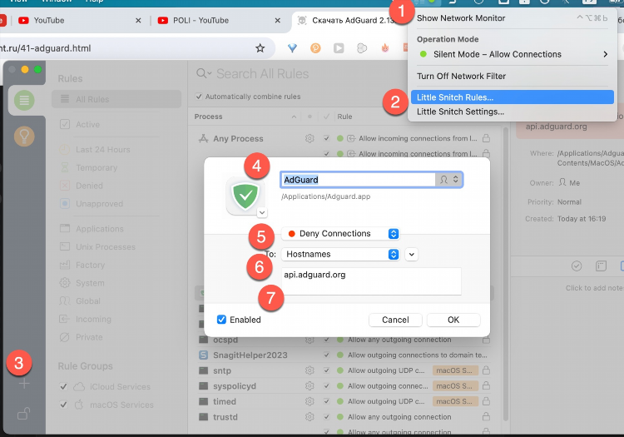Open the owner selector in the AdGuard field
624x437 pixels.
[x=449, y=180]
